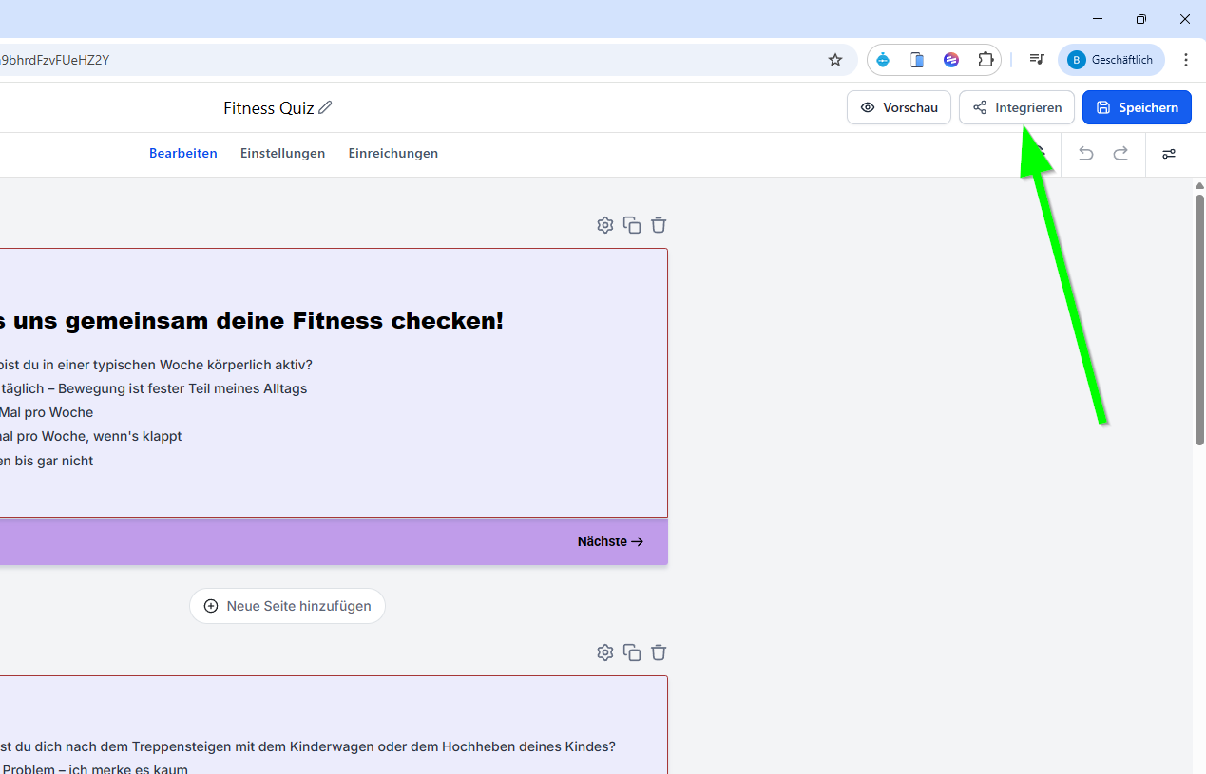Switch to the Bearbeiten tab
Image resolution: width=1206 pixels, height=774 pixels.
pyautogui.click(x=183, y=153)
